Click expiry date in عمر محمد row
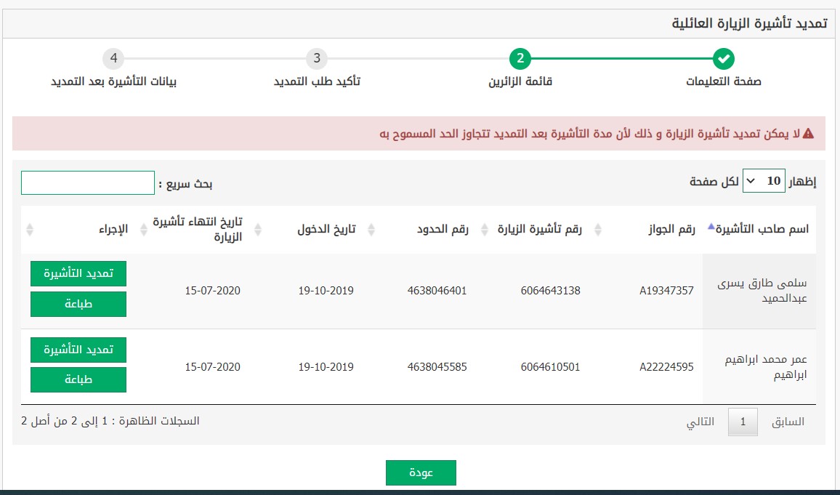Image resolution: width=840 pixels, height=495 pixels. coord(213,367)
